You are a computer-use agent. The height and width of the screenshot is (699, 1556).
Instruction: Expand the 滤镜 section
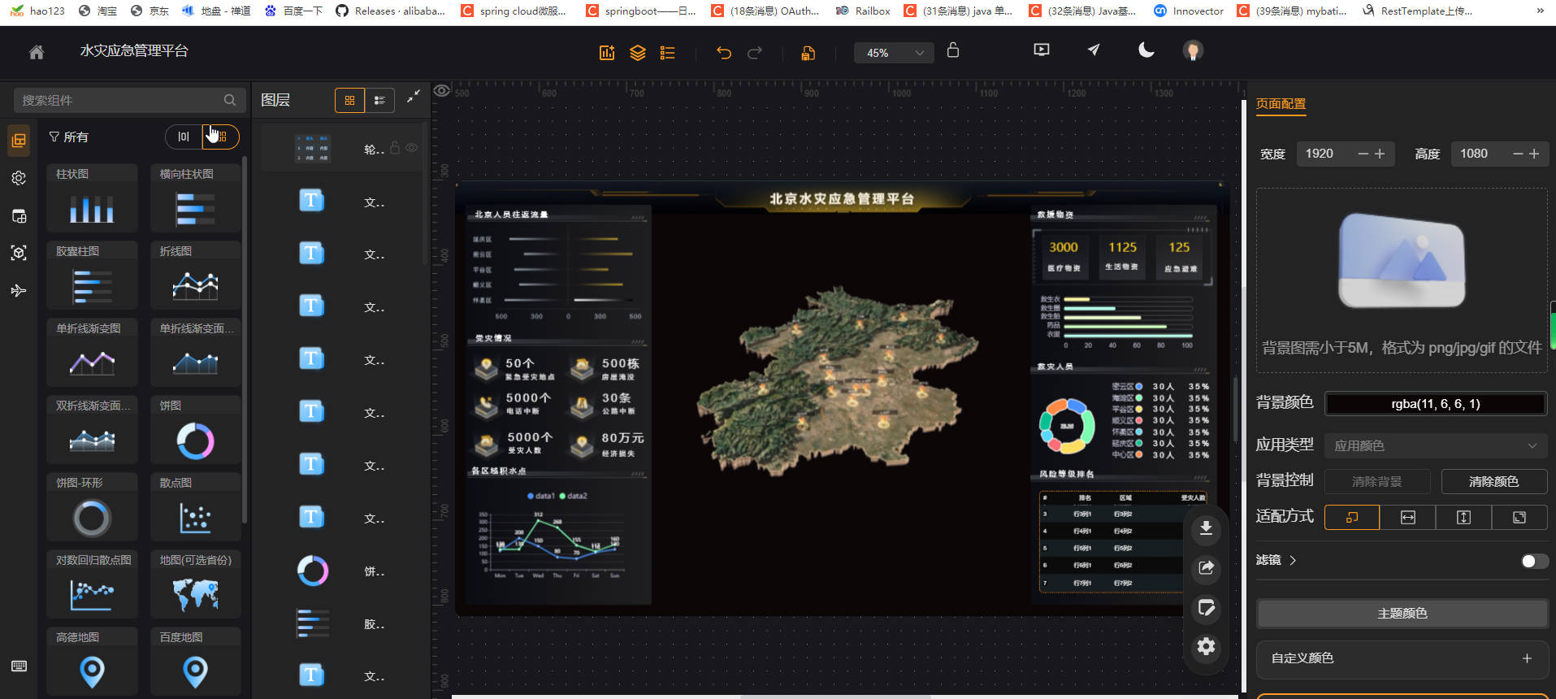coord(1276,560)
